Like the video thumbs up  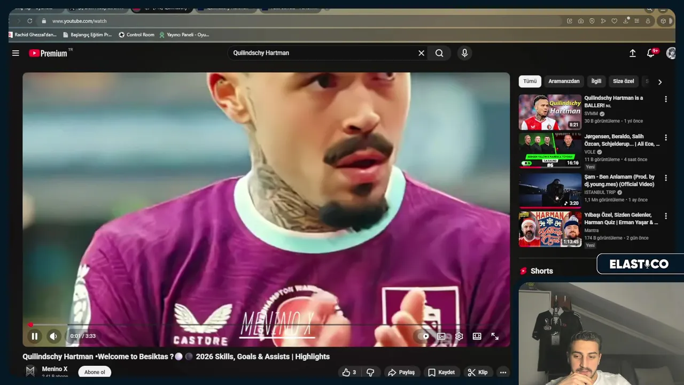coord(349,372)
